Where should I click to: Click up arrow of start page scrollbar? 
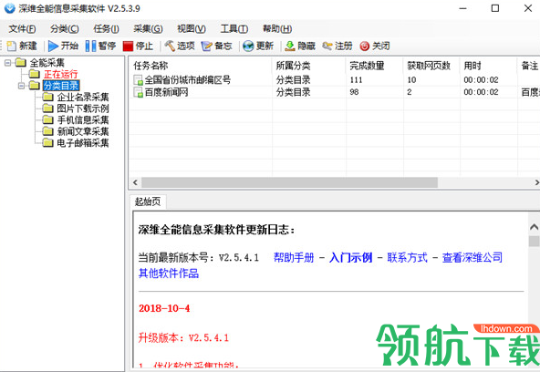click(x=535, y=227)
